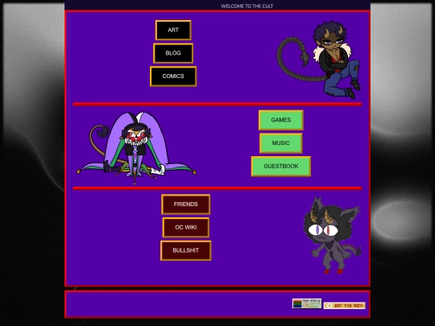Click the 'WELCOME TO THE CULT' header text

click(247, 6)
